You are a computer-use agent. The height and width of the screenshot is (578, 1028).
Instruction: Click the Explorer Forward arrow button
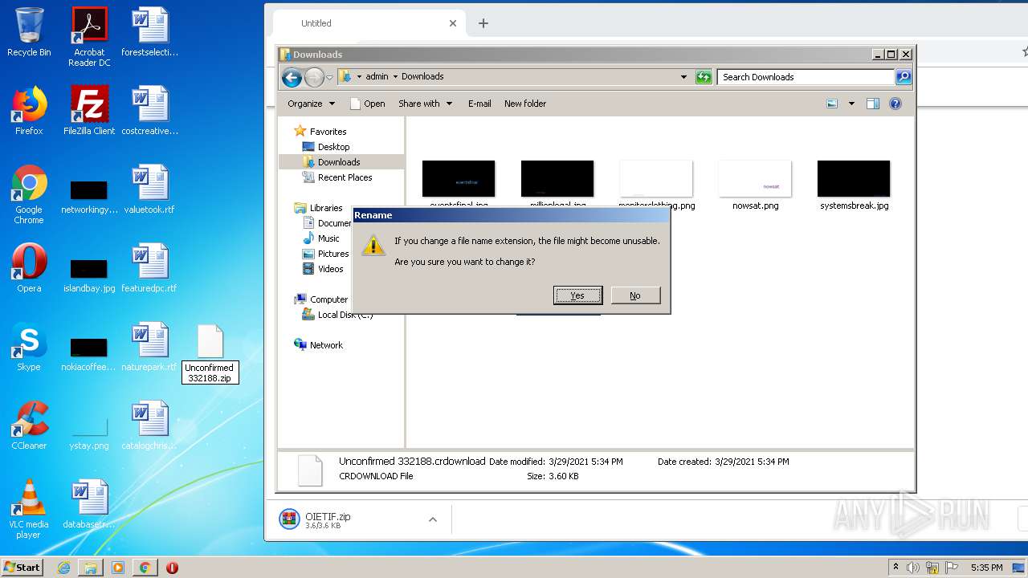(314, 77)
